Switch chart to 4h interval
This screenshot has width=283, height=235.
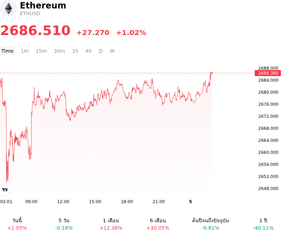tap(88, 51)
